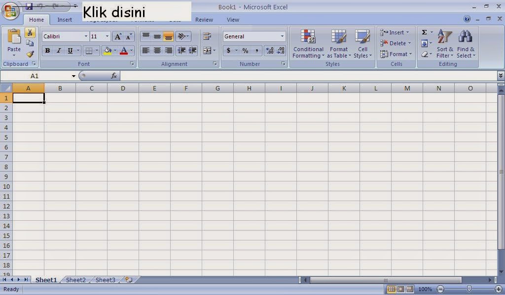The height and width of the screenshot is (295, 505).
Task: Apply Comma Style format
Action: (256, 51)
